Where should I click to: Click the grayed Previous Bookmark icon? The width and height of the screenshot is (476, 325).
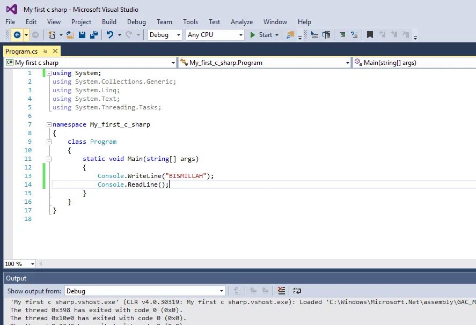click(382, 34)
